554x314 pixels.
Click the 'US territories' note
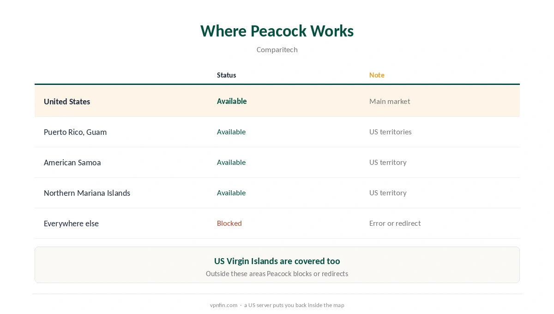pyautogui.click(x=391, y=132)
